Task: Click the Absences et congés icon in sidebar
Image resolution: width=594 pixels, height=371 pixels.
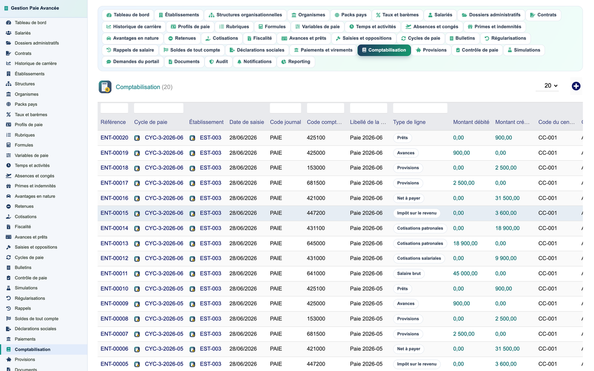Action: tap(8, 176)
